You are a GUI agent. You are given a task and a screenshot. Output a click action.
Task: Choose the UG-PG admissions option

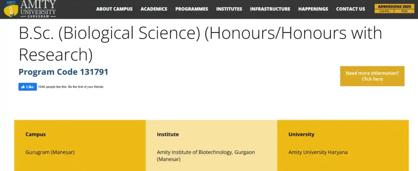[384, 11]
